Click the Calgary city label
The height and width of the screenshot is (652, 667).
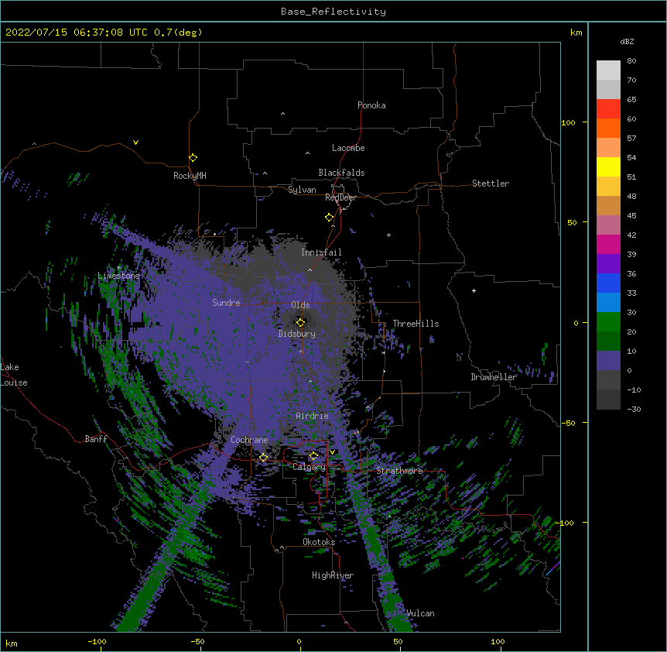[x=309, y=467]
